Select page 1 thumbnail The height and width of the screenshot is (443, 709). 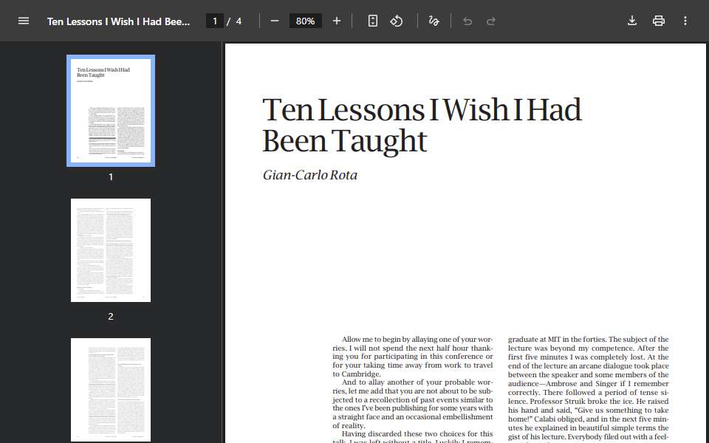click(x=111, y=111)
